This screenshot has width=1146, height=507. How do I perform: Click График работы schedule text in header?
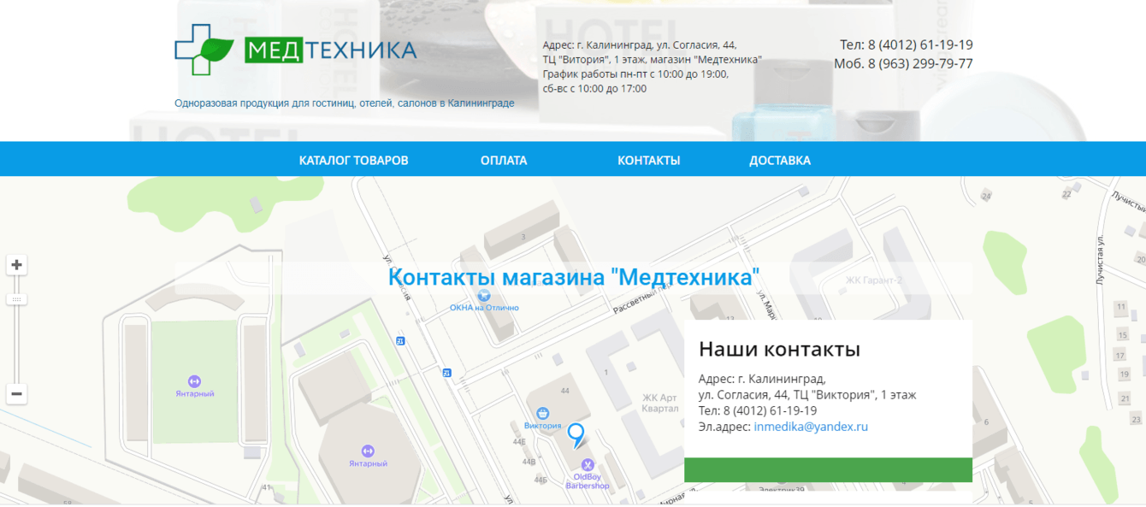635,74
